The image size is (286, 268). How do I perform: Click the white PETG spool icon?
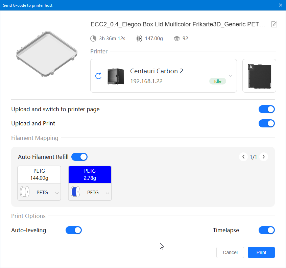tap(25, 193)
